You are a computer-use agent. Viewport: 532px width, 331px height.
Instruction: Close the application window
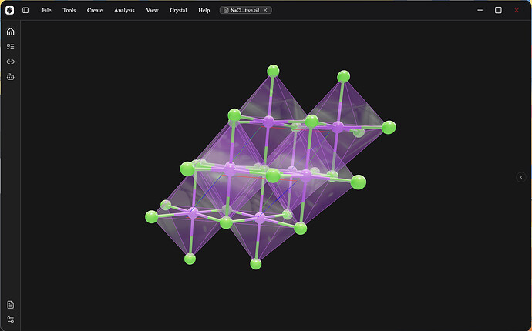click(517, 10)
